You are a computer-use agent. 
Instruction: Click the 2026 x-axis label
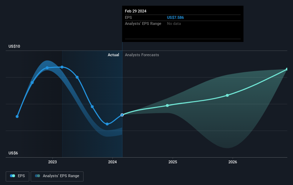tap(233, 162)
